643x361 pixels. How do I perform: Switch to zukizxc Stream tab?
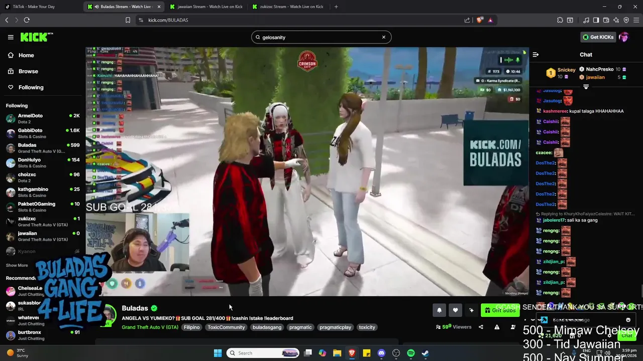[x=288, y=7]
